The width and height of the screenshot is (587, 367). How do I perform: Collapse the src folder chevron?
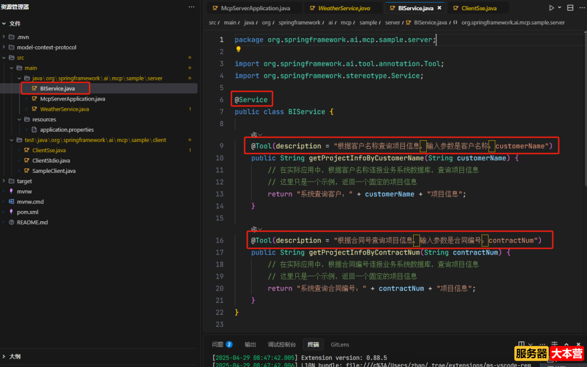click(x=4, y=58)
